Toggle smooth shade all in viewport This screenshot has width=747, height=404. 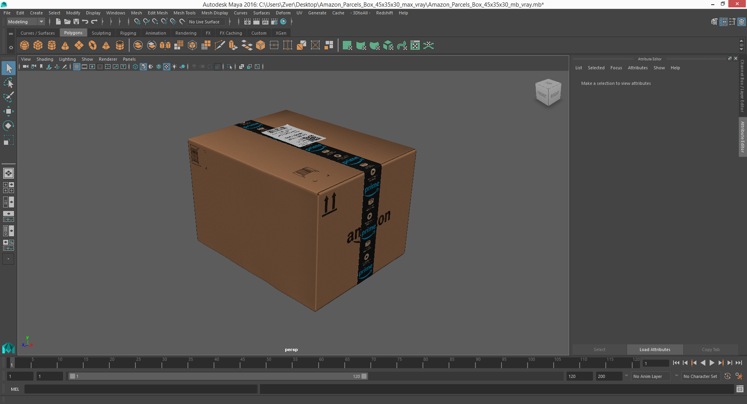pyautogui.click(x=143, y=67)
